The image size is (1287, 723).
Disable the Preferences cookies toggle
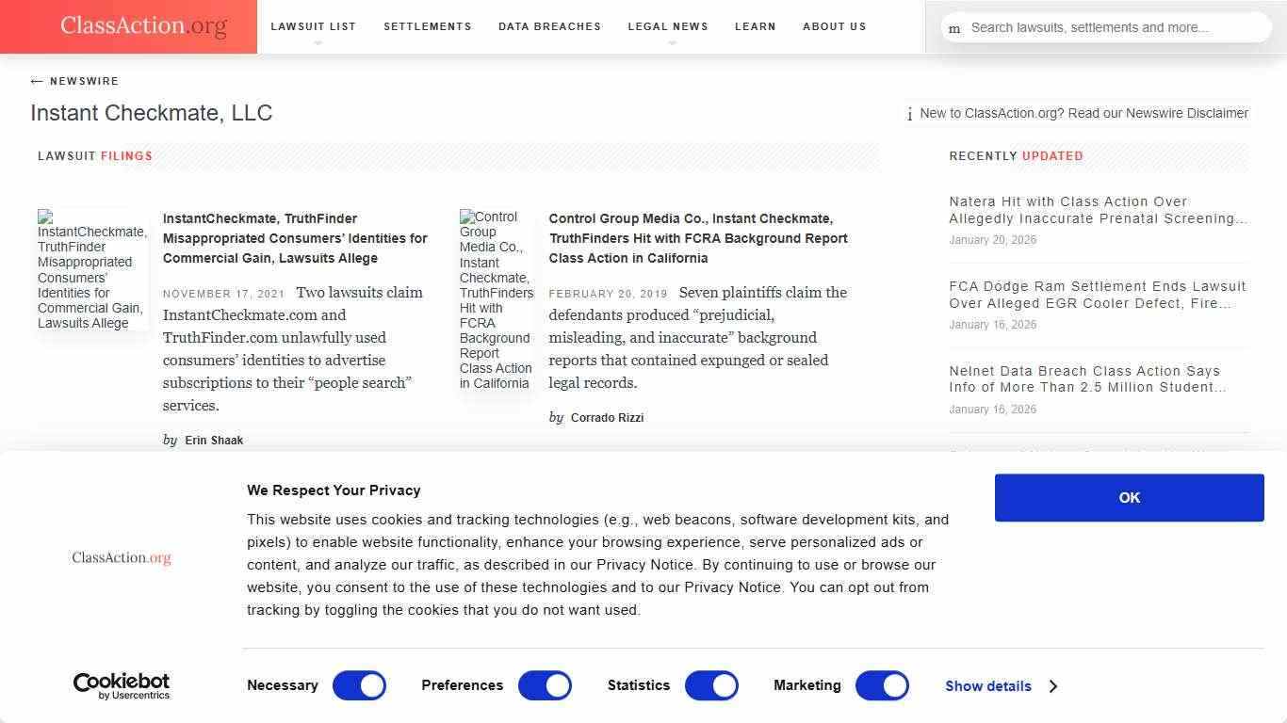coord(545,685)
